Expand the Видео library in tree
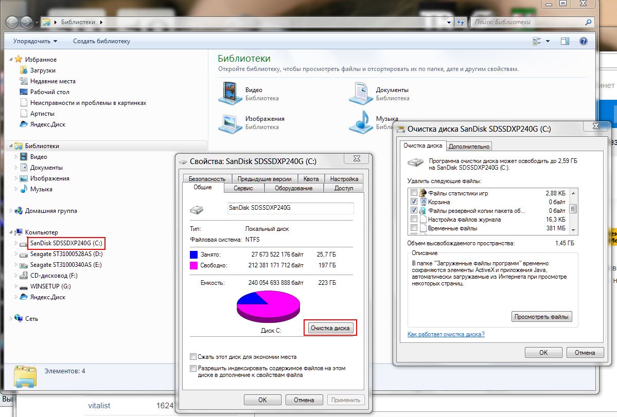Image resolution: width=617 pixels, height=417 pixels. (x=16, y=156)
